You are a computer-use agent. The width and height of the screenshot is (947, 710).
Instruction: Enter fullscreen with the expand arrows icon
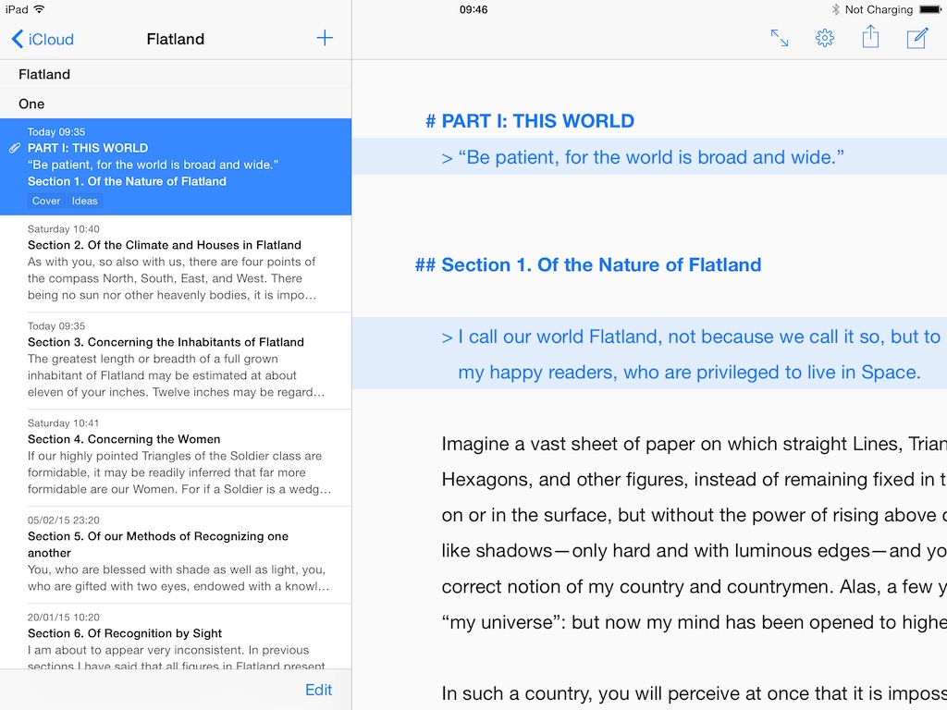coord(779,39)
